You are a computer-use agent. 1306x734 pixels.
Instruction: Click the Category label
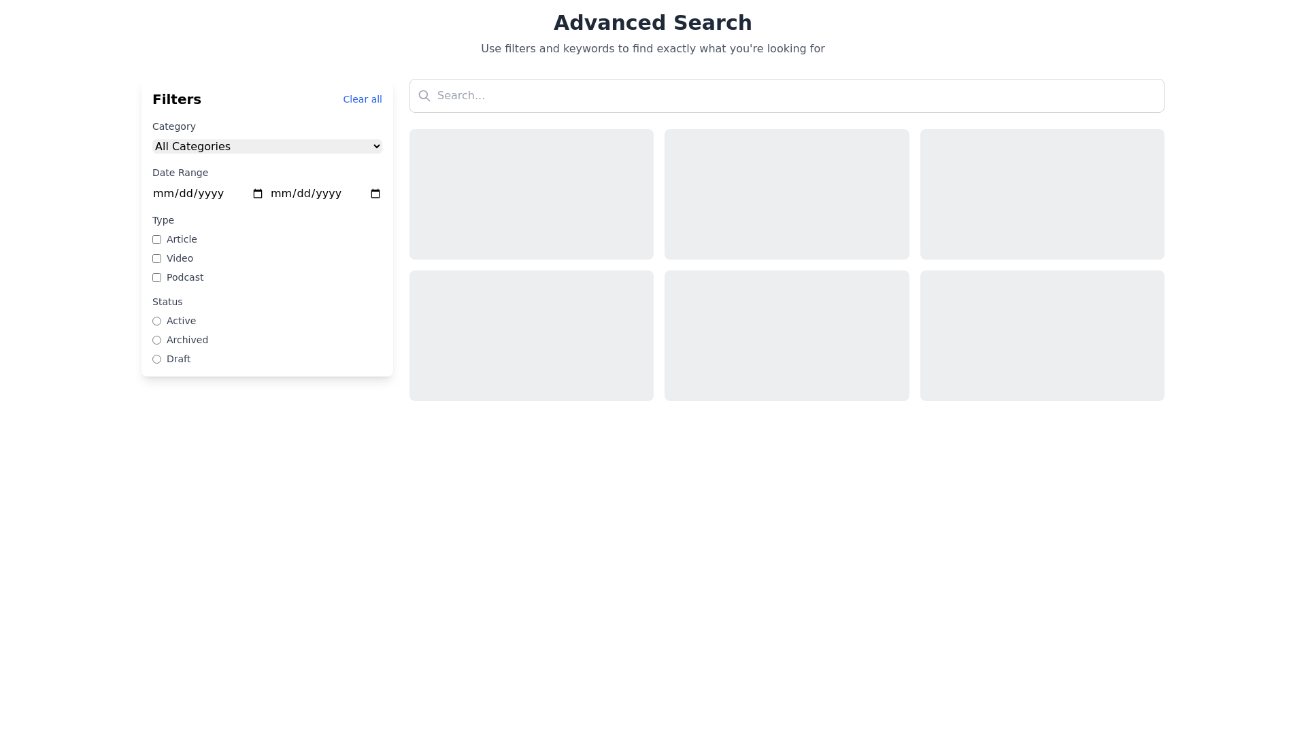[174, 126]
